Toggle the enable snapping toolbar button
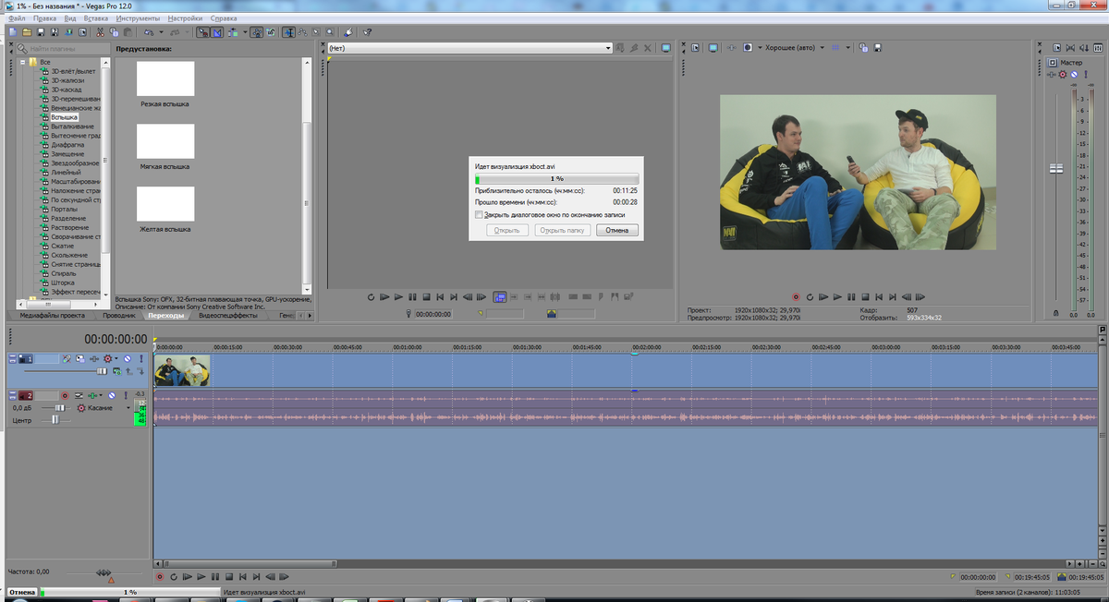Viewport: 1109px width, 602px height. pos(203,31)
